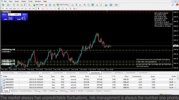Open the Arrows objects dropdown
The height and width of the screenshot is (100, 179).
pos(75,9)
